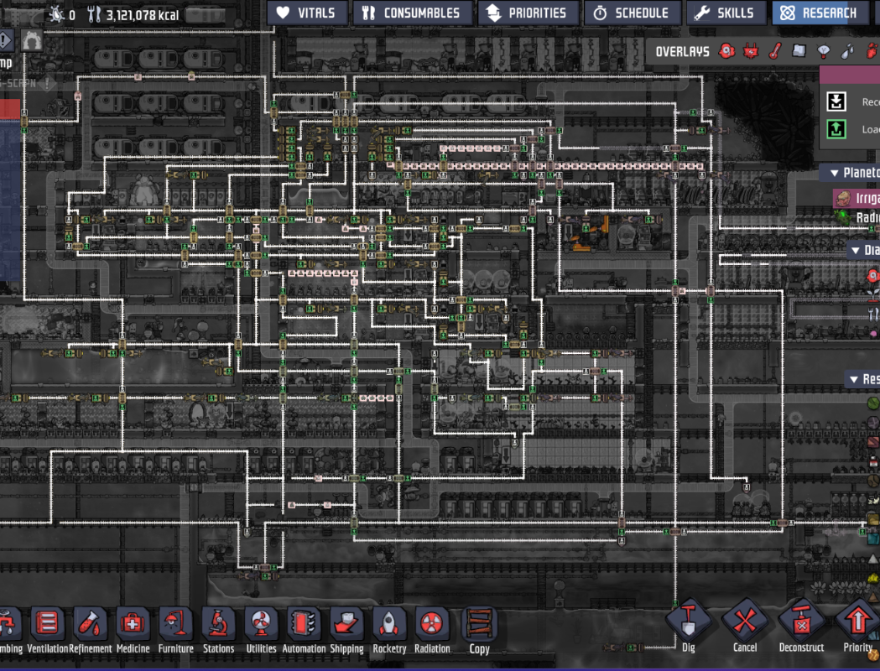Enable the Materials overlay icon
This screenshot has width=880, height=671.
tap(799, 52)
